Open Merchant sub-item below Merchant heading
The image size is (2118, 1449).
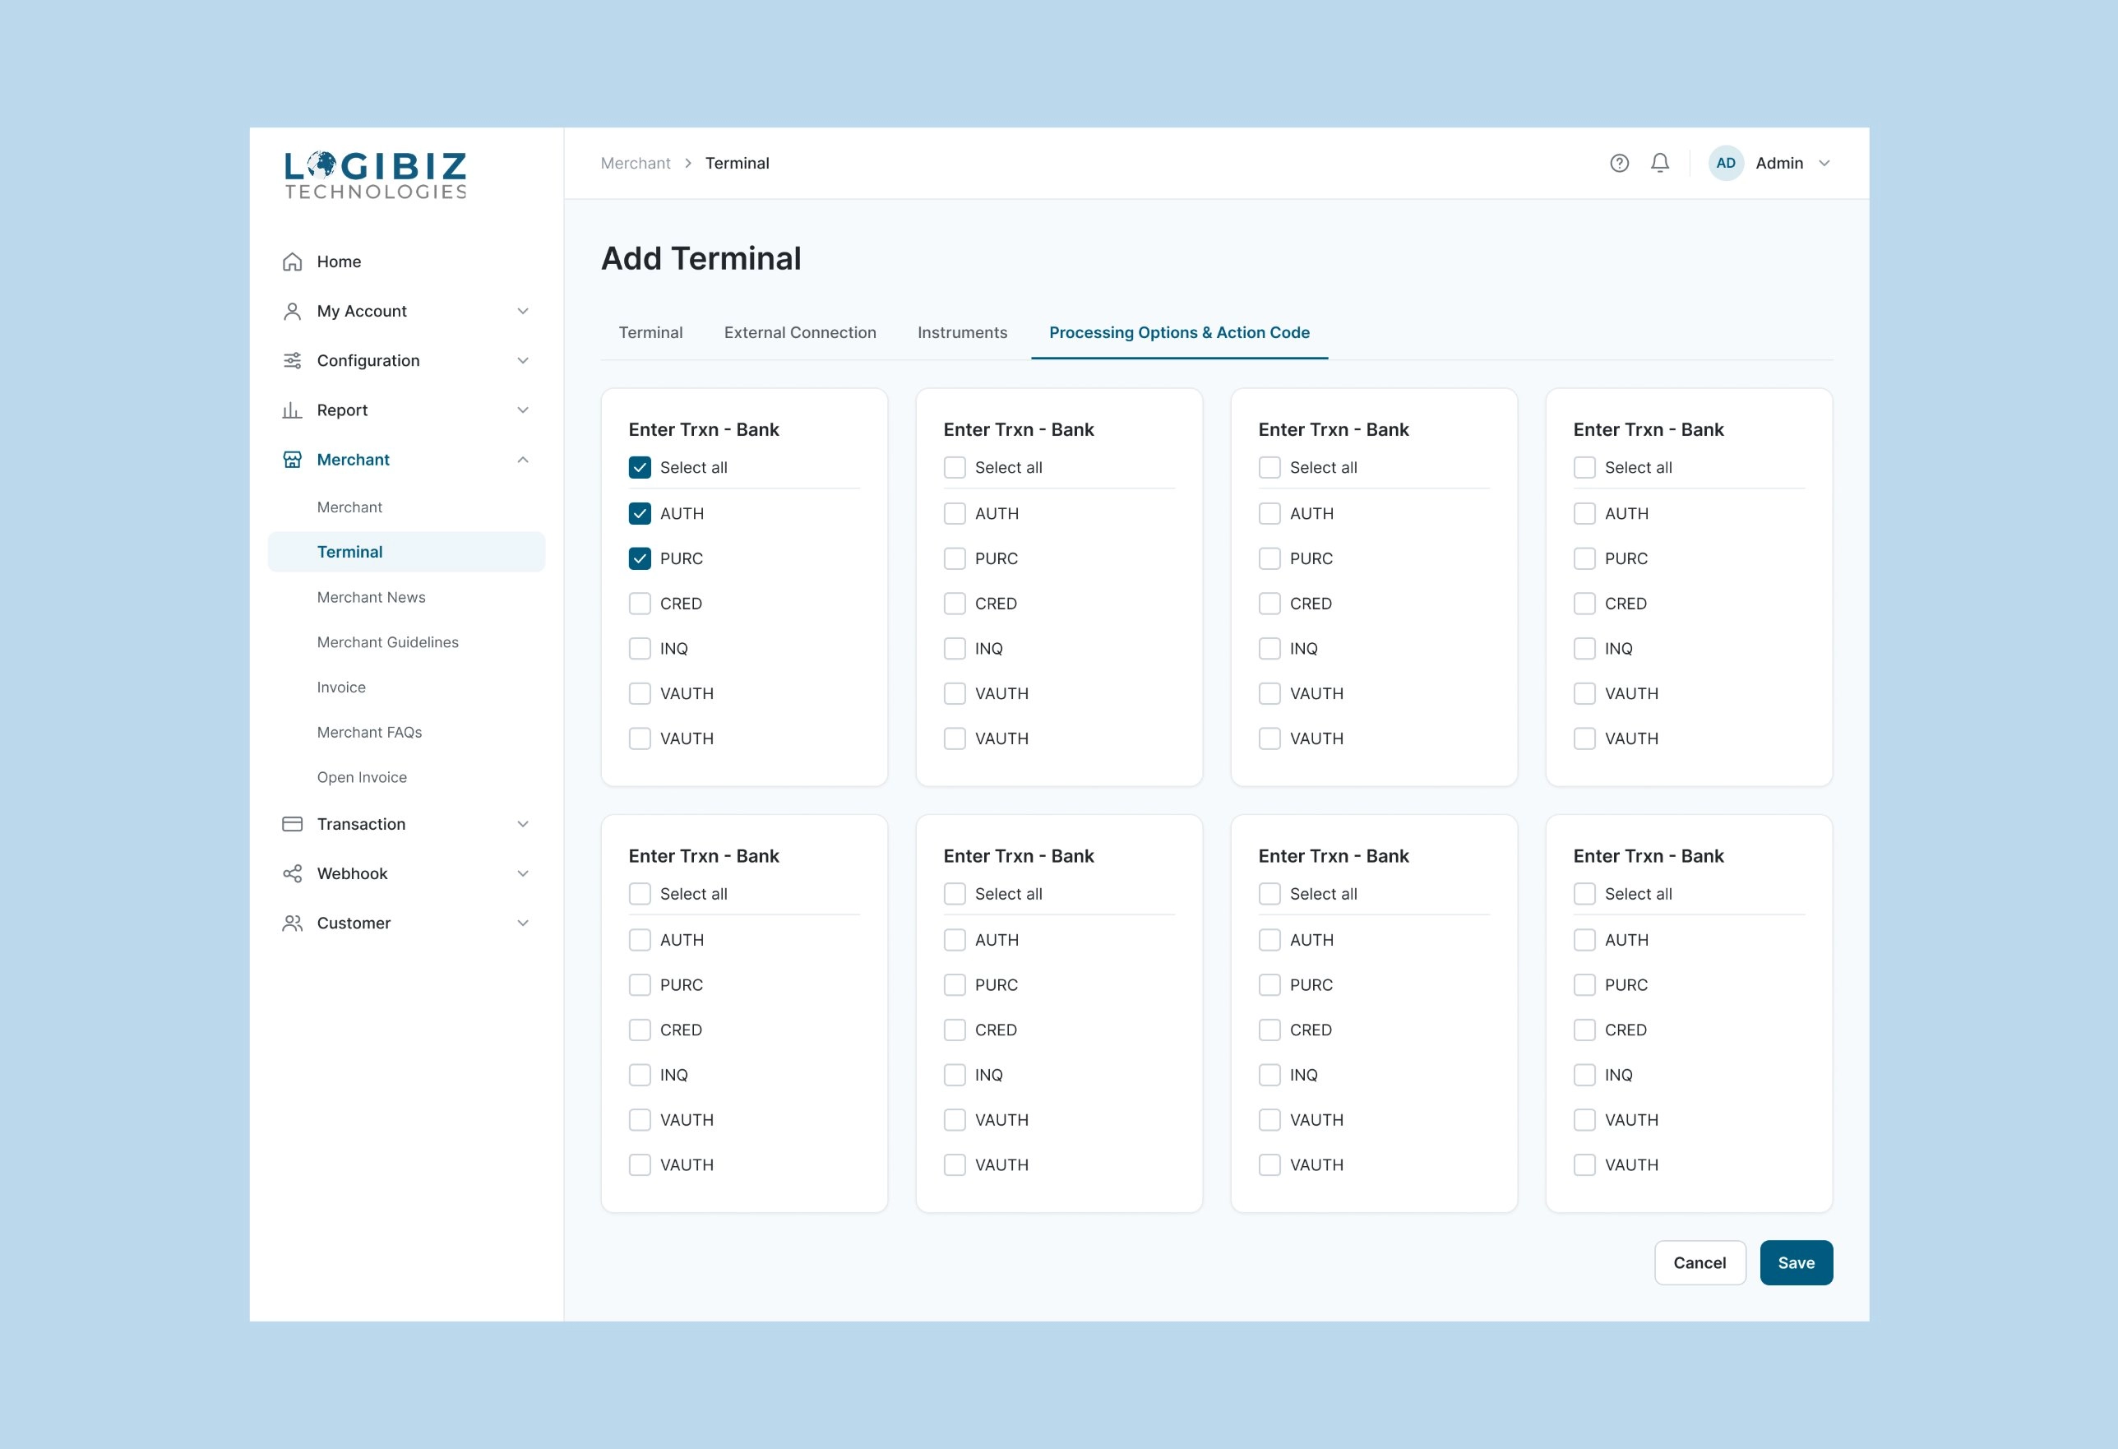click(349, 507)
